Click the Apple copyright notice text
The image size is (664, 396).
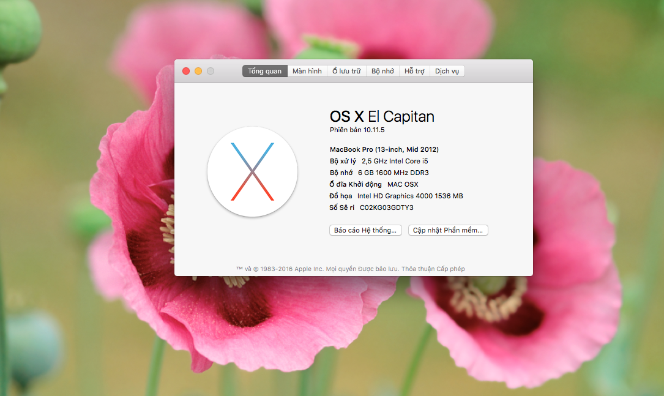click(x=318, y=269)
